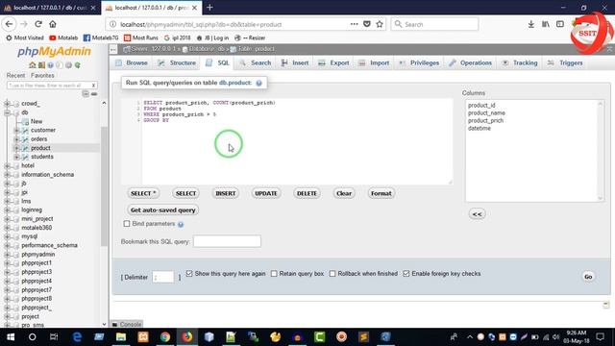Click the link/unlink panel icon in sidebar
The height and width of the screenshot is (346, 615).
point(94,94)
